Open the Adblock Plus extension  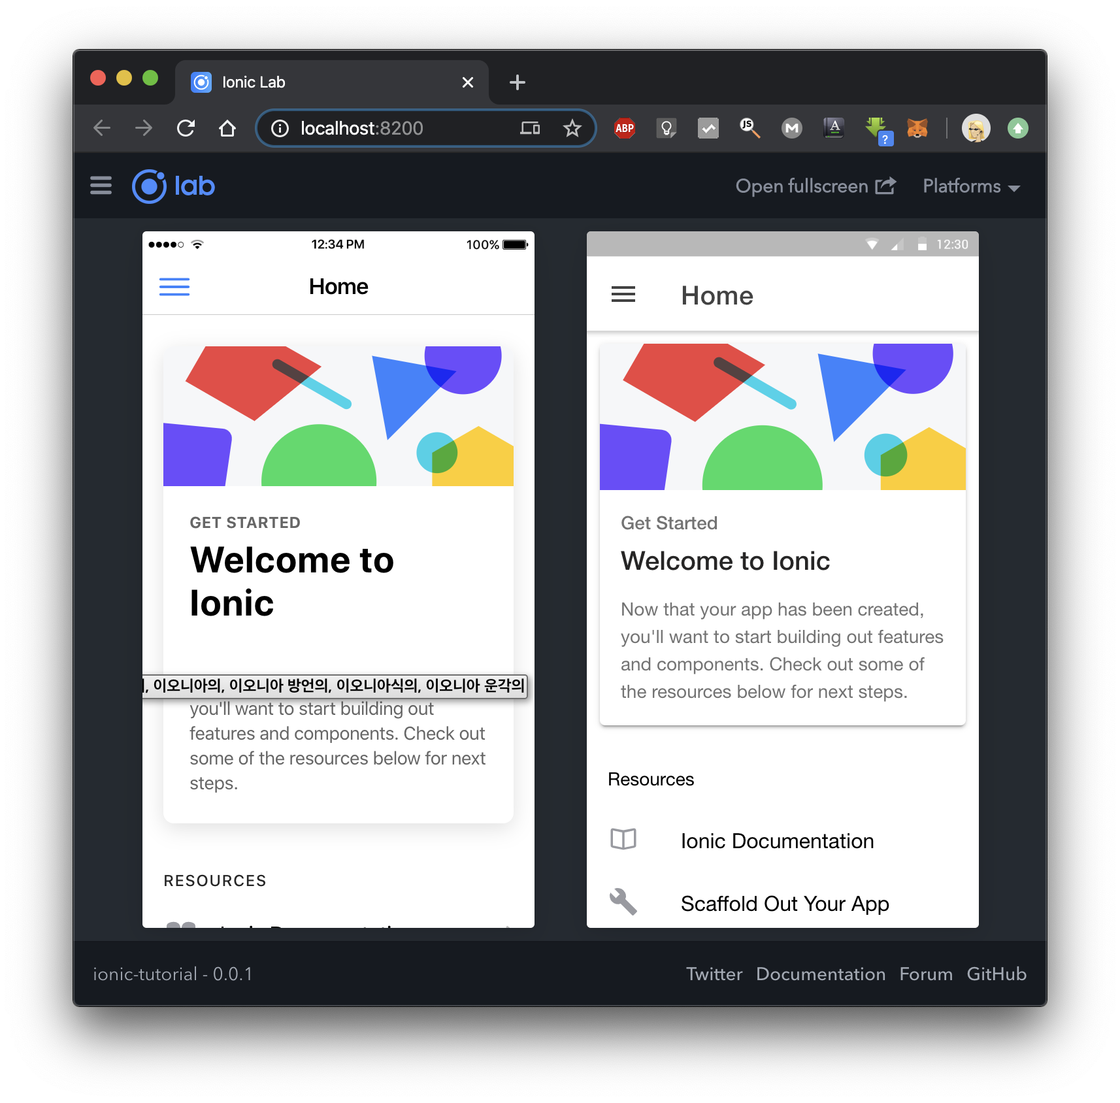625,128
